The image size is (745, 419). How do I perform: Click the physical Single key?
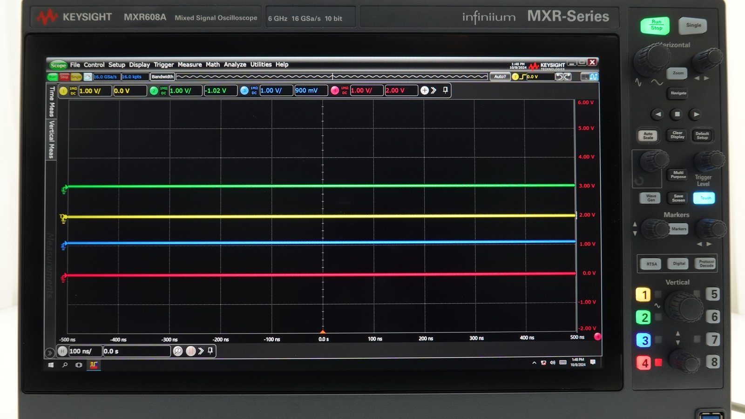[x=693, y=25]
